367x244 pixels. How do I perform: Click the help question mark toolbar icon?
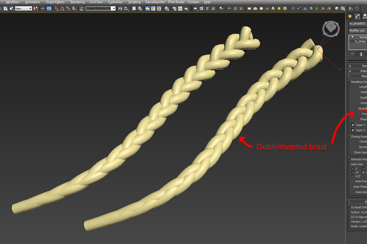click(x=357, y=9)
